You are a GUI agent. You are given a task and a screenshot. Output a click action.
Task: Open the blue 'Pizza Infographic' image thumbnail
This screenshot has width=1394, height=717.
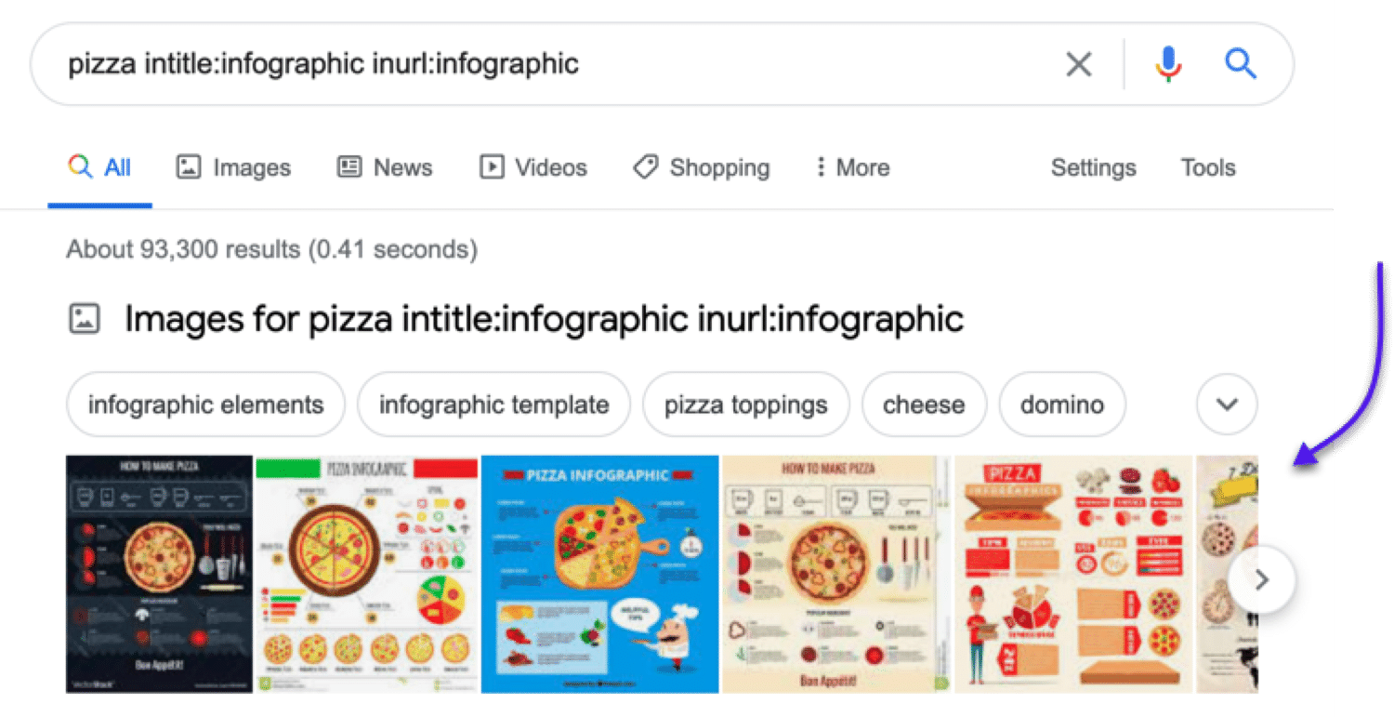click(x=599, y=575)
